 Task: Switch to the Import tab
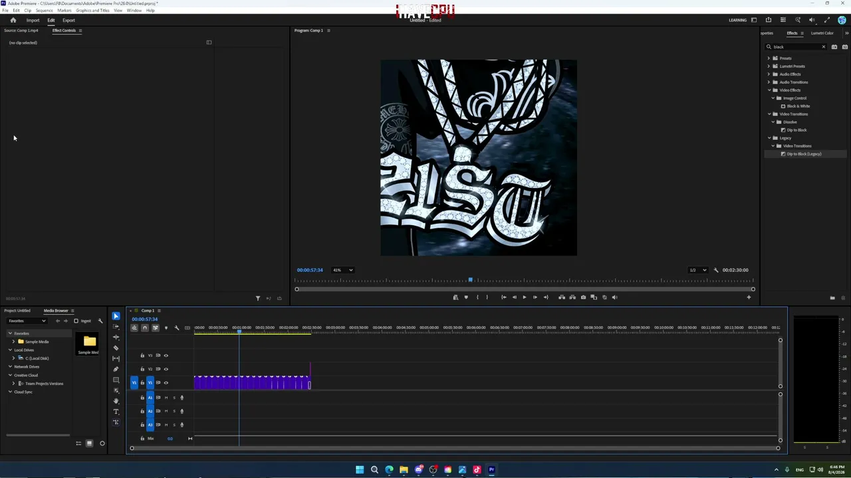click(x=33, y=20)
